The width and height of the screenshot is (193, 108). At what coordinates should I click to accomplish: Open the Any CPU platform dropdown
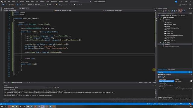coord(40,5)
